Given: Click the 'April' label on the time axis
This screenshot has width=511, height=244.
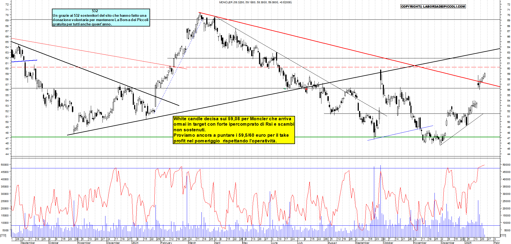Looking at the screenshot, I should click(x=217, y=243).
